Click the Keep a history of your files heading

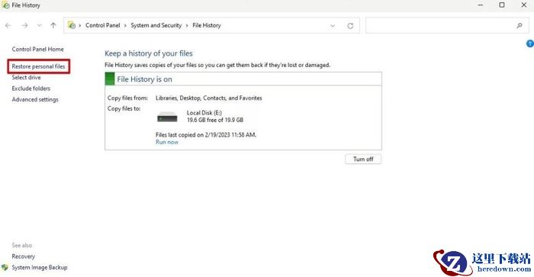coord(149,53)
